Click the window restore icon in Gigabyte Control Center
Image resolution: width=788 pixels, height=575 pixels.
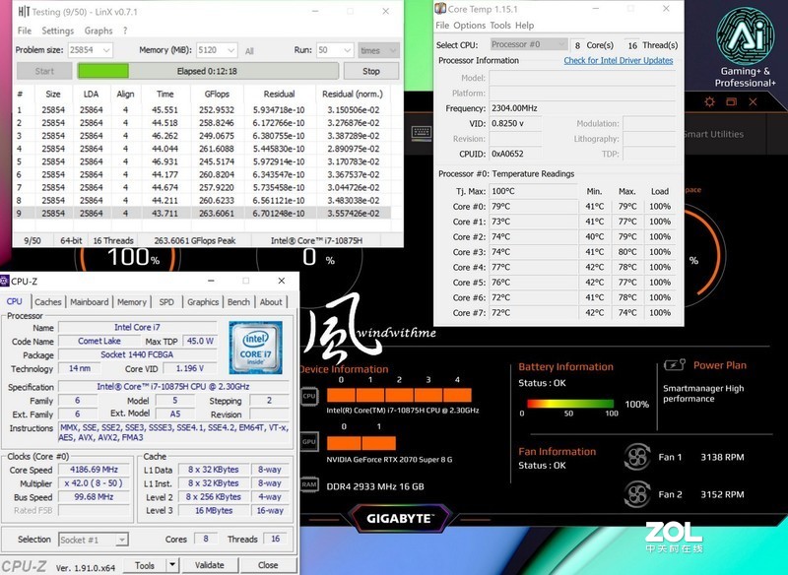(731, 102)
